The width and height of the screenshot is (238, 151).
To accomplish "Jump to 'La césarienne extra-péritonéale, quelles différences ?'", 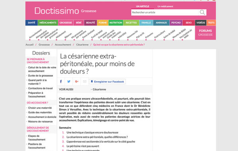I will 97,137.
